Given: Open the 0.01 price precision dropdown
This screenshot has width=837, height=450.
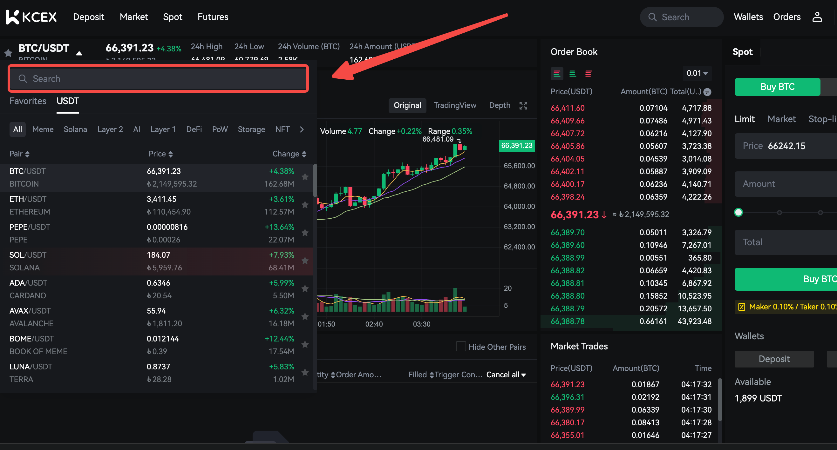Looking at the screenshot, I should [x=697, y=73].
